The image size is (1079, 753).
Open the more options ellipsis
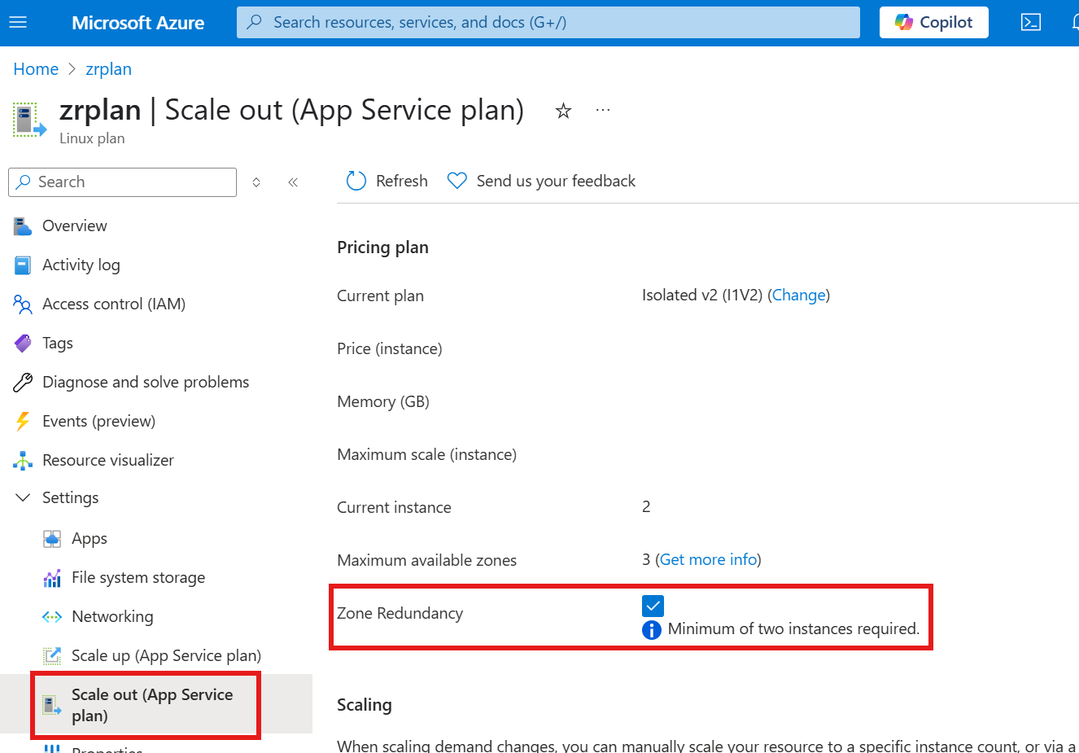point(603,110)
